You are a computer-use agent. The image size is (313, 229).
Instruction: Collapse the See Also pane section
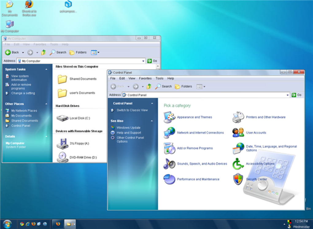point(152,121)
